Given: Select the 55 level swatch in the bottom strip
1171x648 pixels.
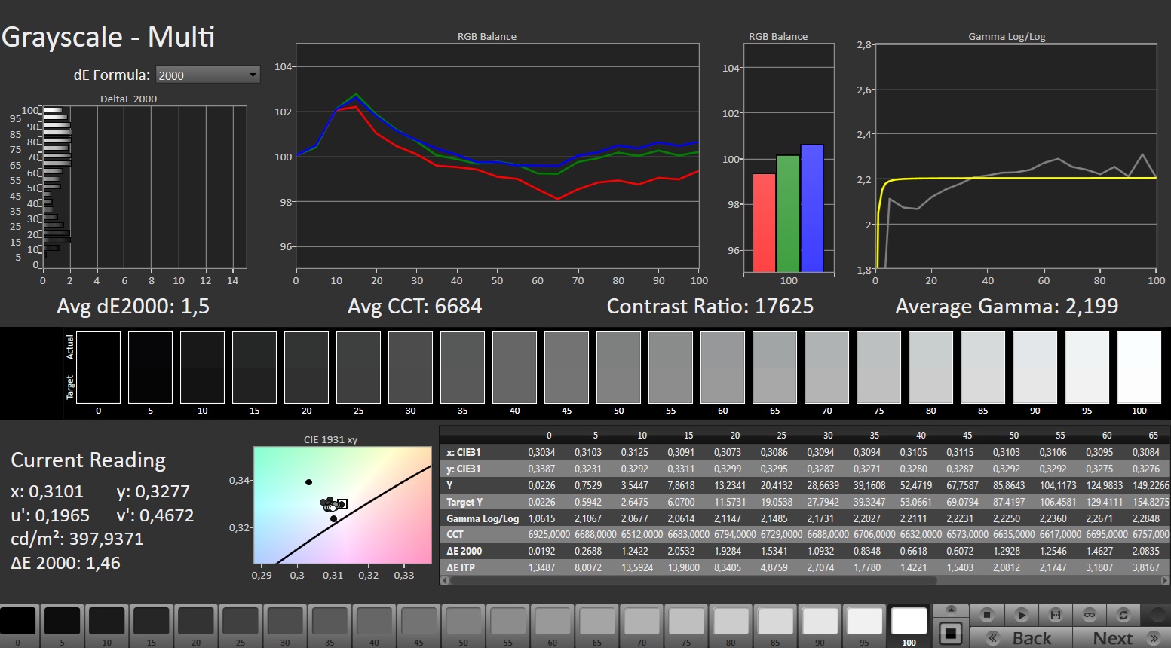Looking at the screenshot, I should pos(507,621).
